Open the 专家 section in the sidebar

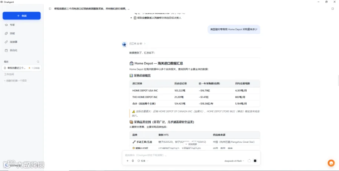point(12,25)
